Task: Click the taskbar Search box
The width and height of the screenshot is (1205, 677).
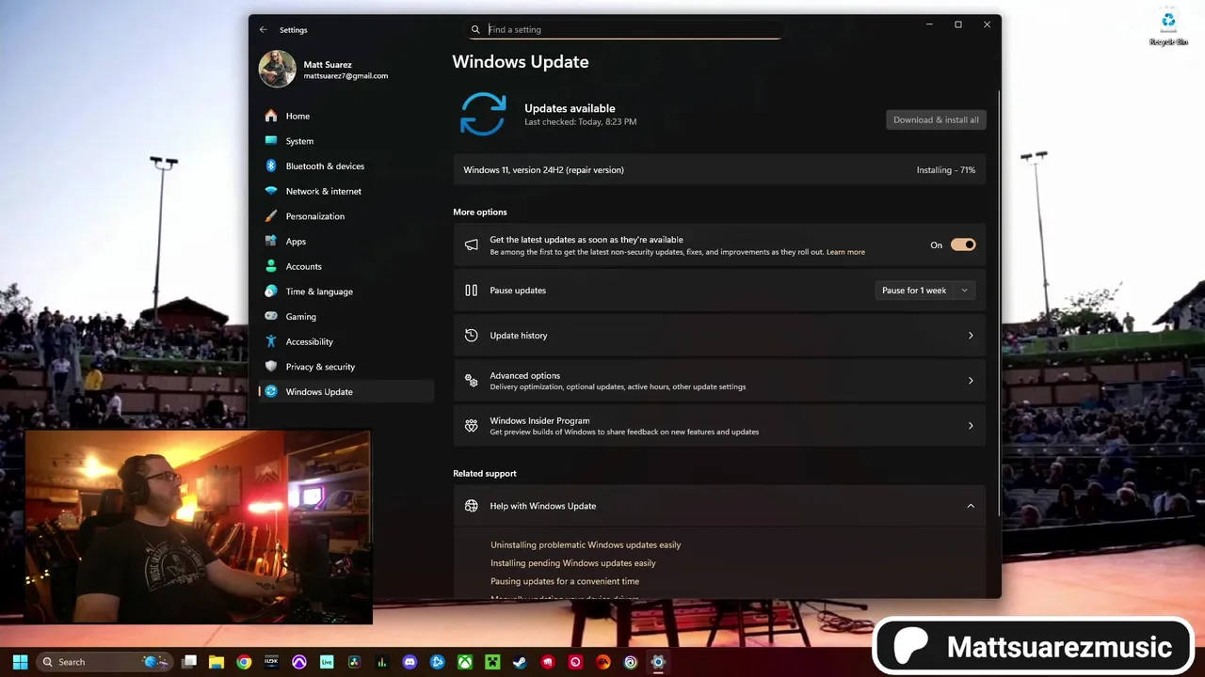Action: (x=104, y=662)
